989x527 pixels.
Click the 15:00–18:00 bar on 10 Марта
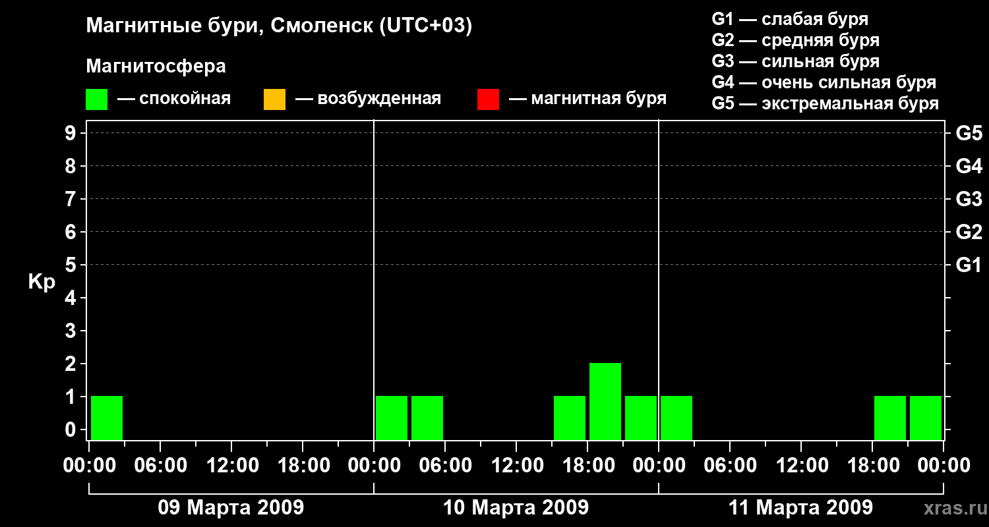coord(570,418)
